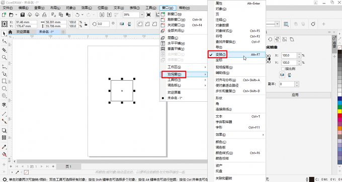342x182 pixels.
Task: Select the Freehand curve tool
Action: tap(4, 66)
